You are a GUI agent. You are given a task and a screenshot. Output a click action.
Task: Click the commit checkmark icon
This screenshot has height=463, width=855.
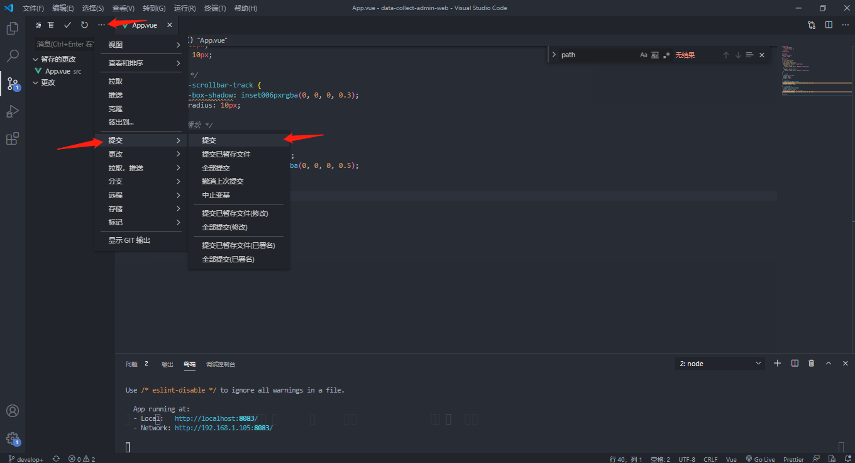68,25
